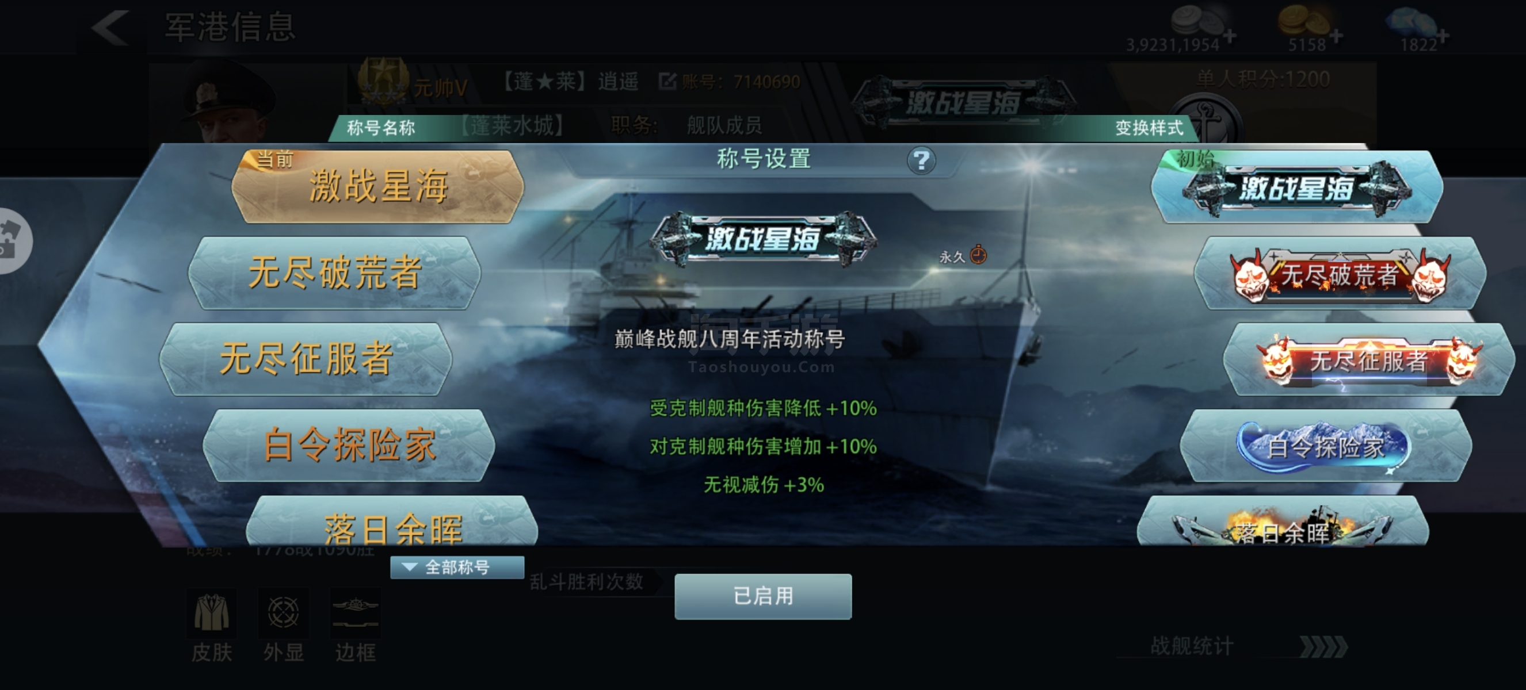Select the 无尽破荒者 title
This screenshot has height=690, width=1526.
335,273
